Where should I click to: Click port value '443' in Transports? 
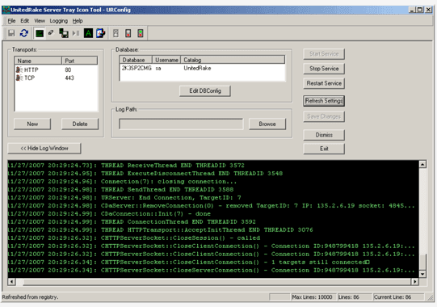coord(69,78)
